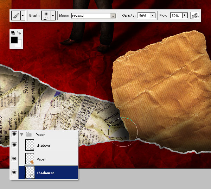Click the shadows layer thumbnail

30,145
